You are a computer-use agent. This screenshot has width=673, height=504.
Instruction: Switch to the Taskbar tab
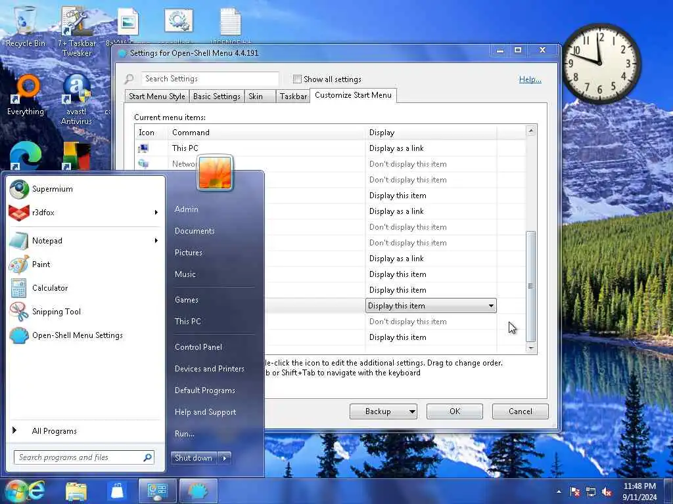coord(292,96)
